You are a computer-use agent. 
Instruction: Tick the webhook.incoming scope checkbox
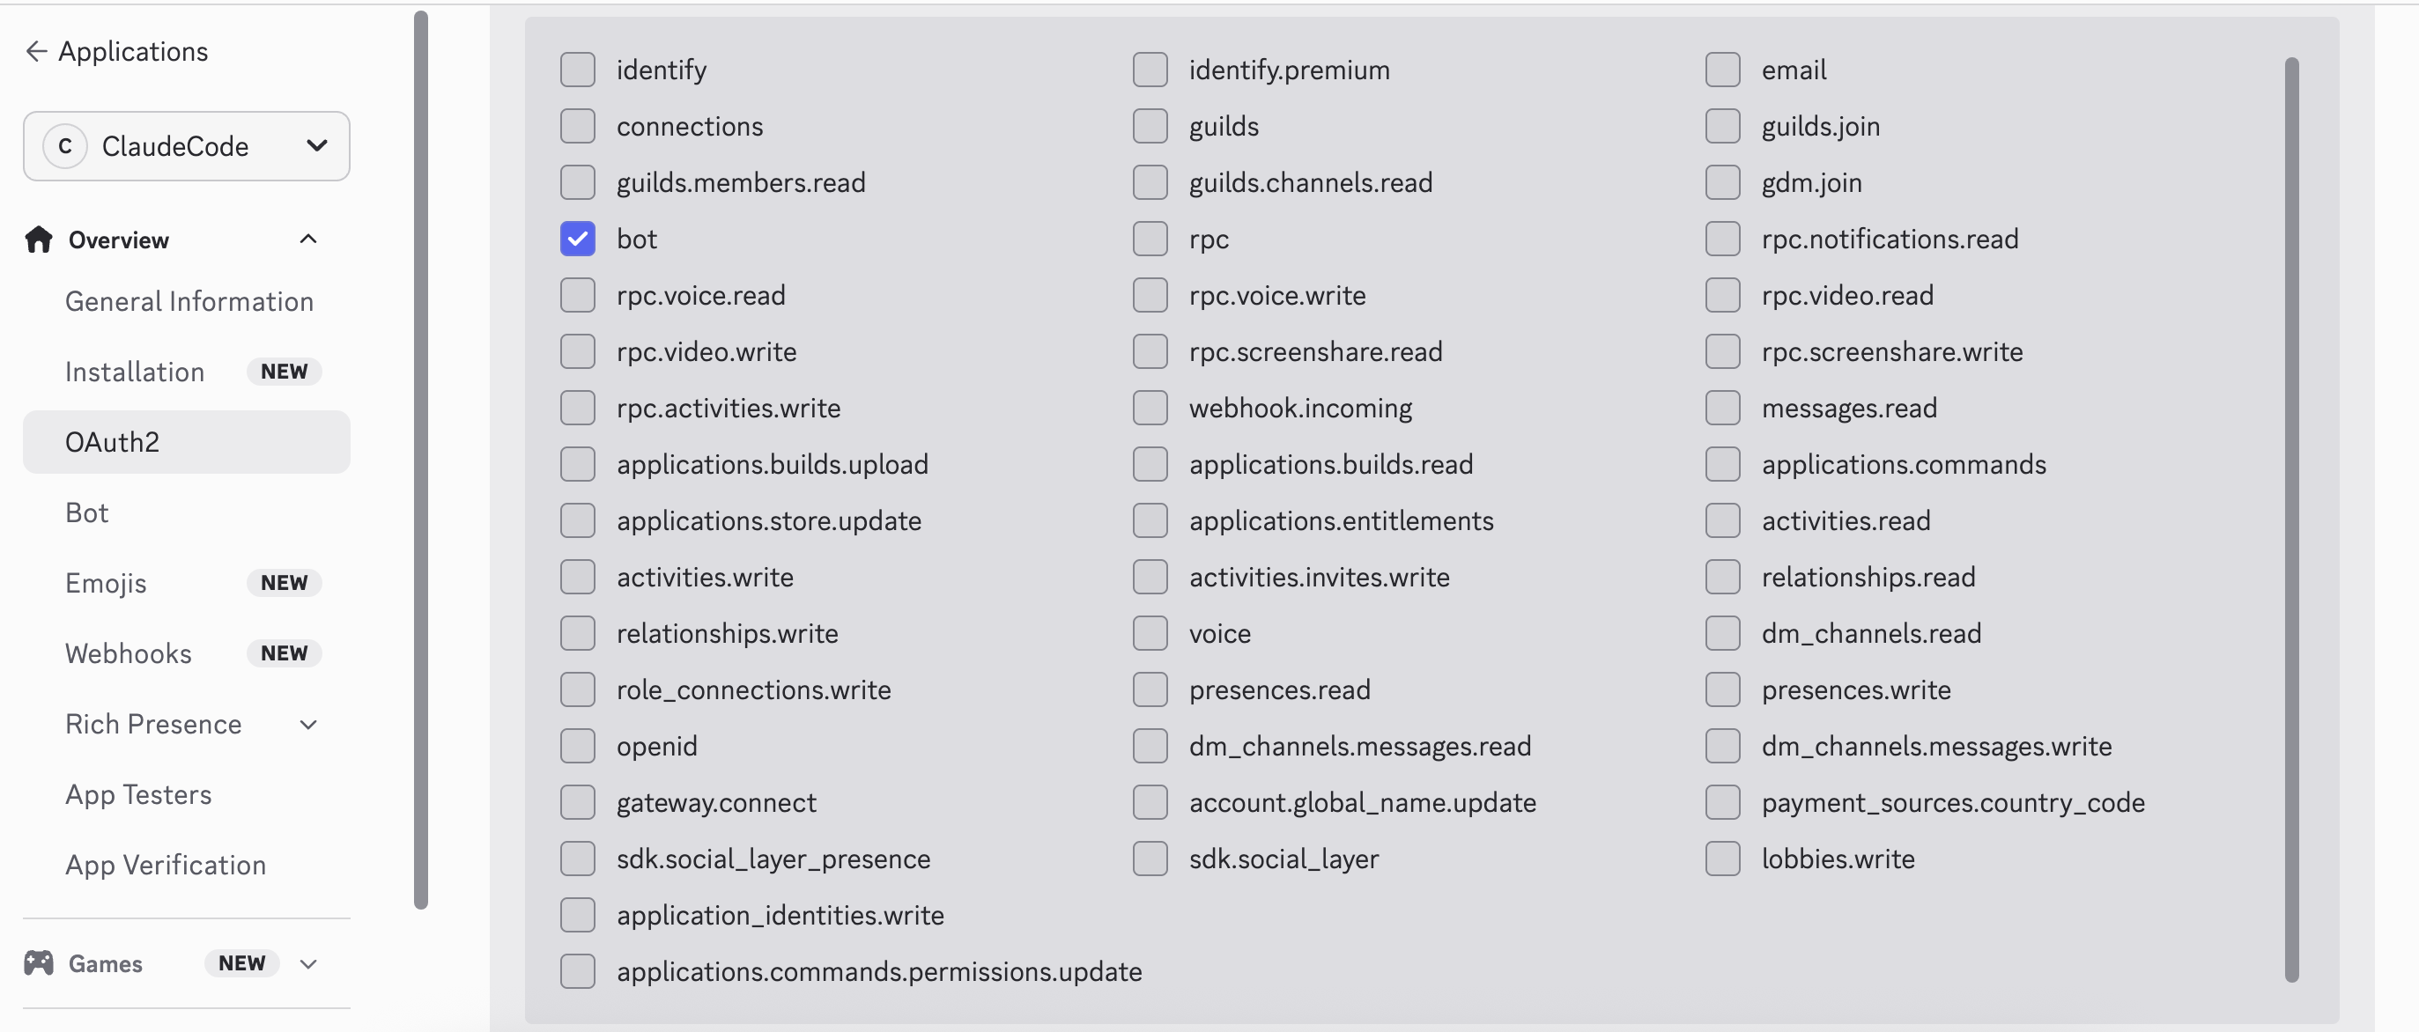coord(1150,409)
